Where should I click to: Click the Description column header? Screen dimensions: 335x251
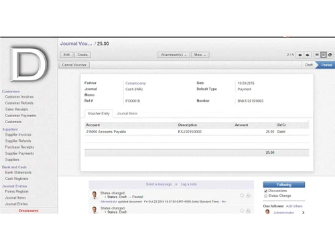[x=188, y=125]
